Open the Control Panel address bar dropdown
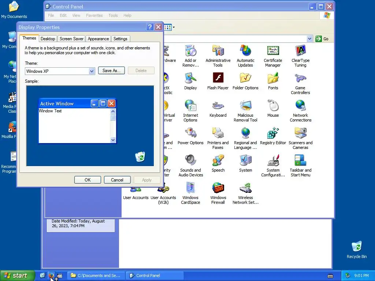375x281 pixels. pyautogui.click(x=309, y=39)
